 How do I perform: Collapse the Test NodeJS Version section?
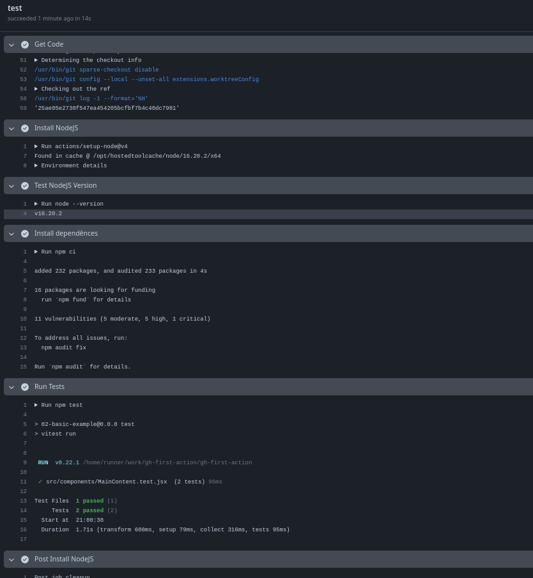coord(12,185)
